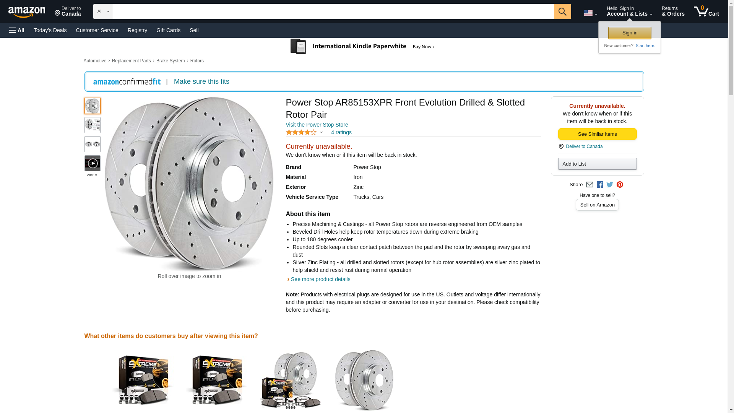Click the search magnifier button
Image resolution: width=734 pixels, height=413 pixels.
pos(562,11)
